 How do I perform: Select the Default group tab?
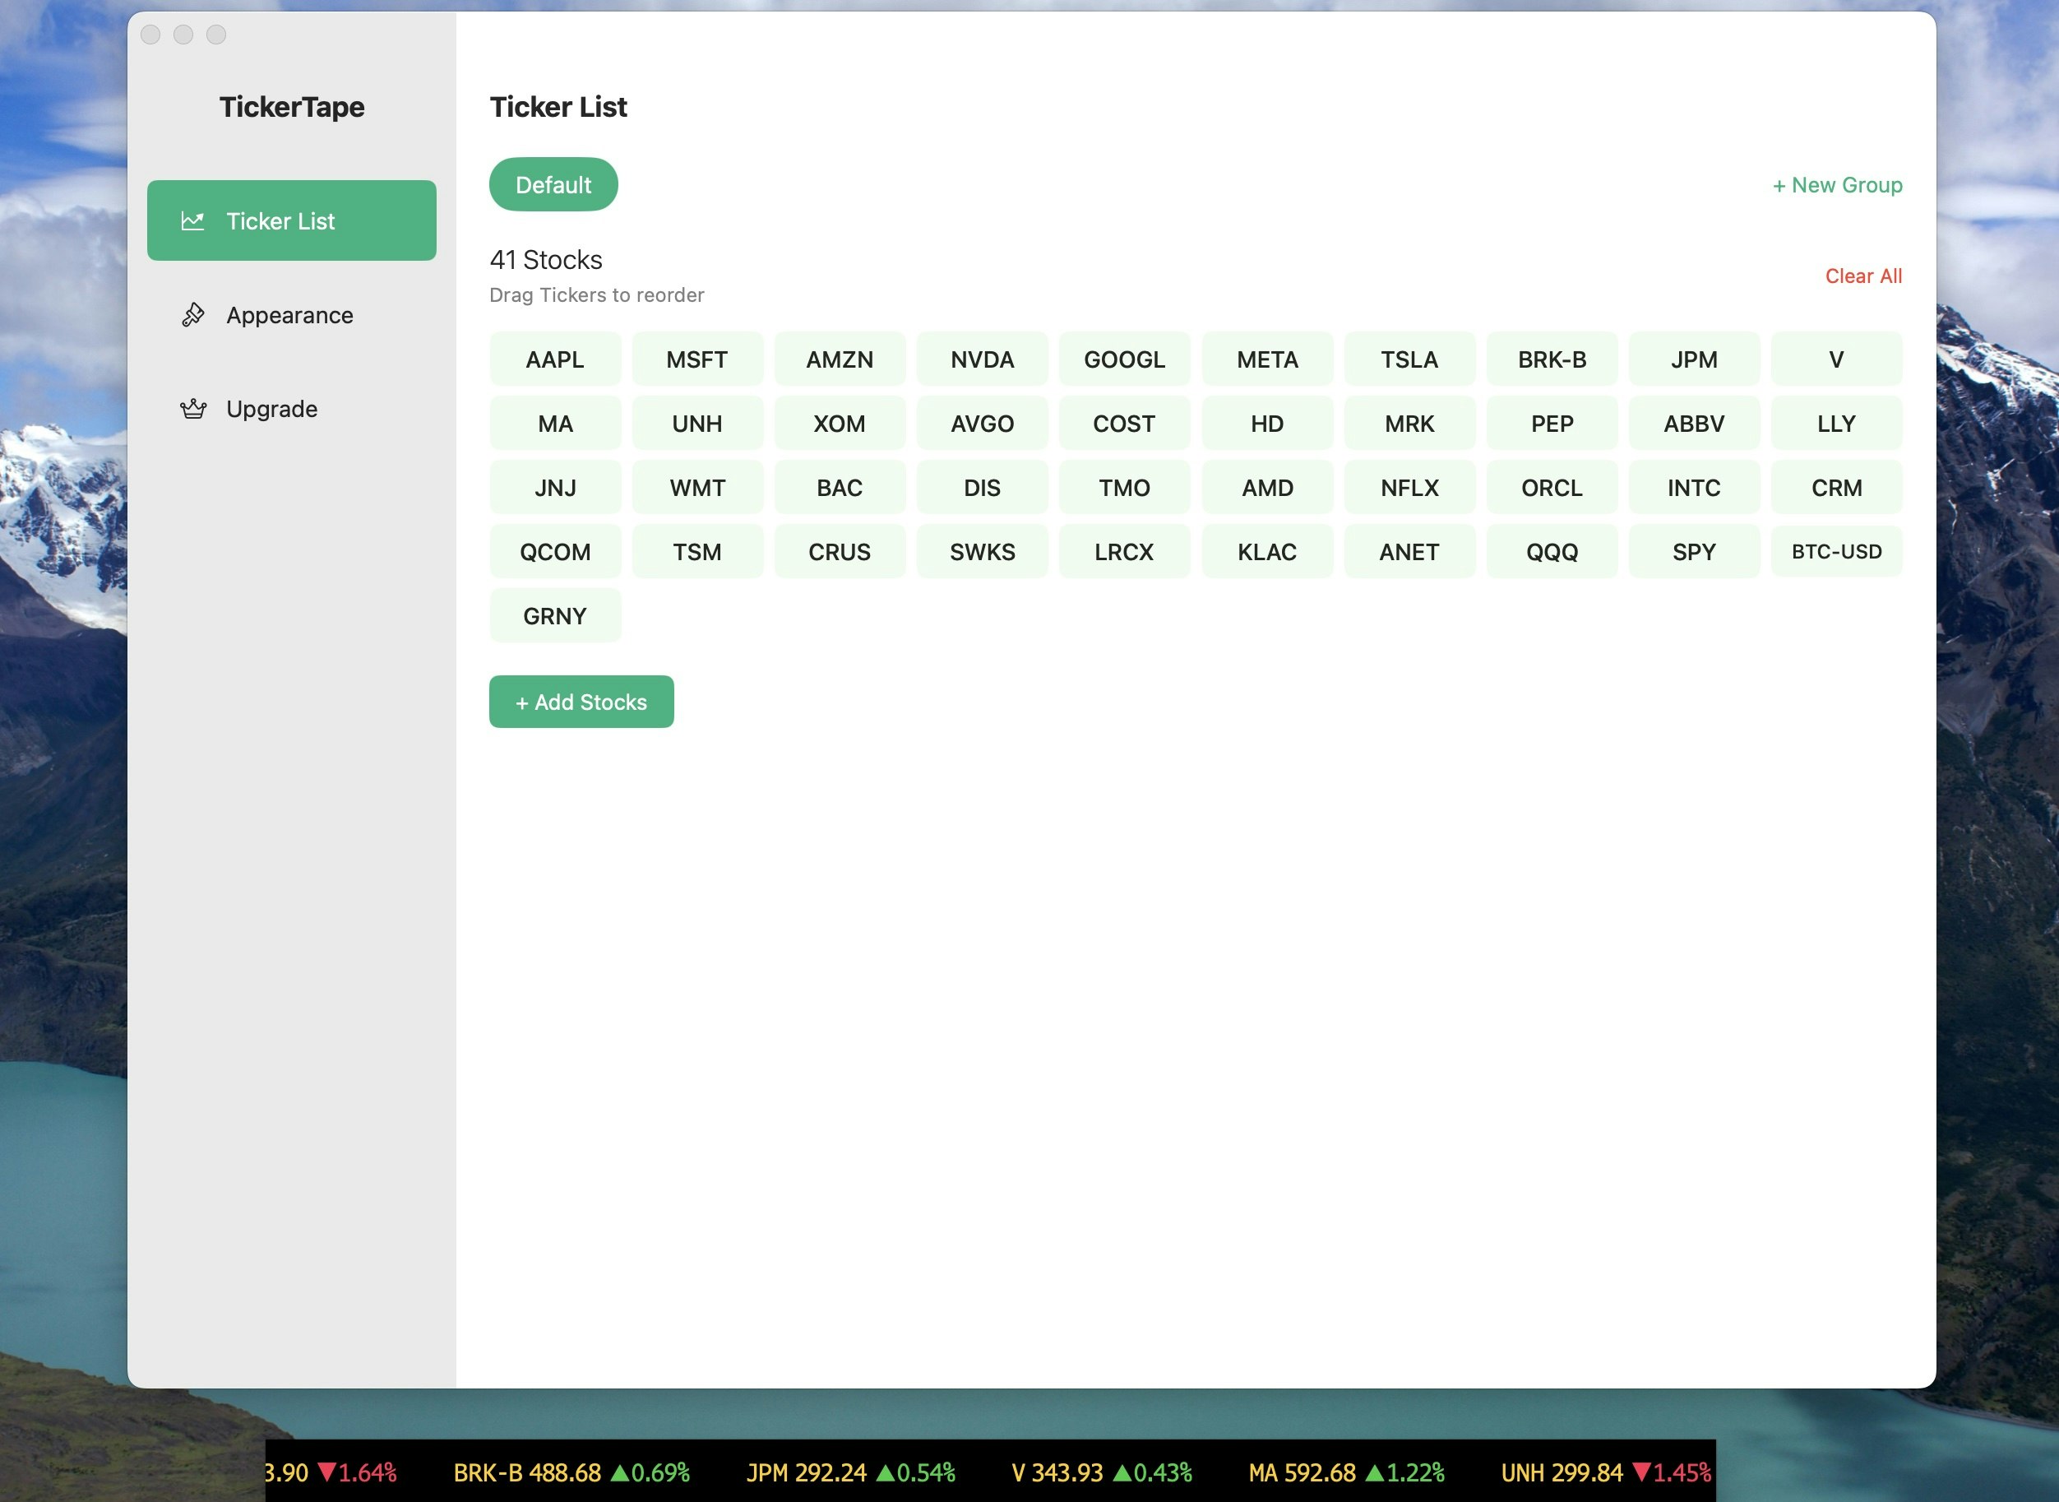(x=553, y=184)
